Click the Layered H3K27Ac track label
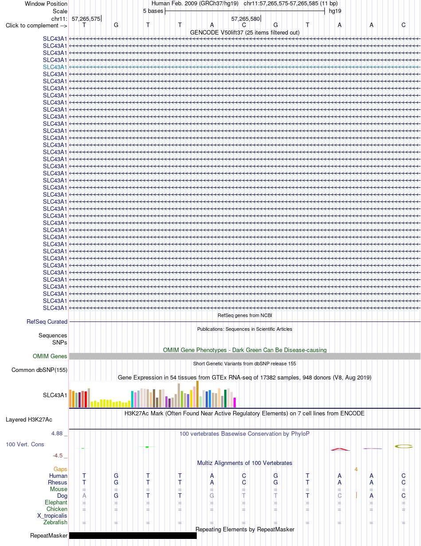The height and width of the screenshot is (546, 421). (x=29, y=419)
